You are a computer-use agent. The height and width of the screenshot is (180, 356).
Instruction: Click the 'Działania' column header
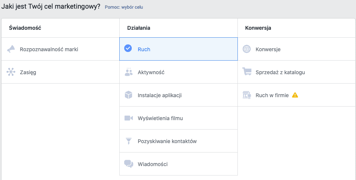tap(139, 28)
